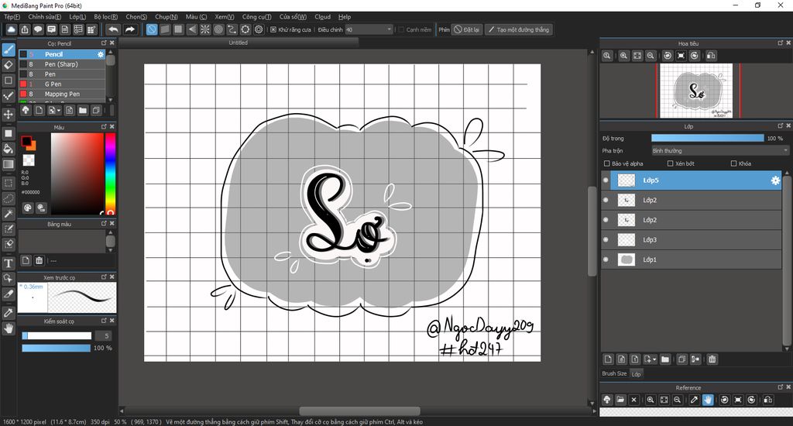Image resolution: width=793 pixels, height=426 pixels.
Task: Enable curve snap guide
Action: point(232,30)
